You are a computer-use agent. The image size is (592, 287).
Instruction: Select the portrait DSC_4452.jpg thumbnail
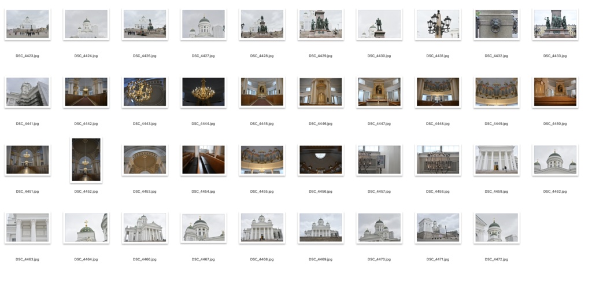86,160
